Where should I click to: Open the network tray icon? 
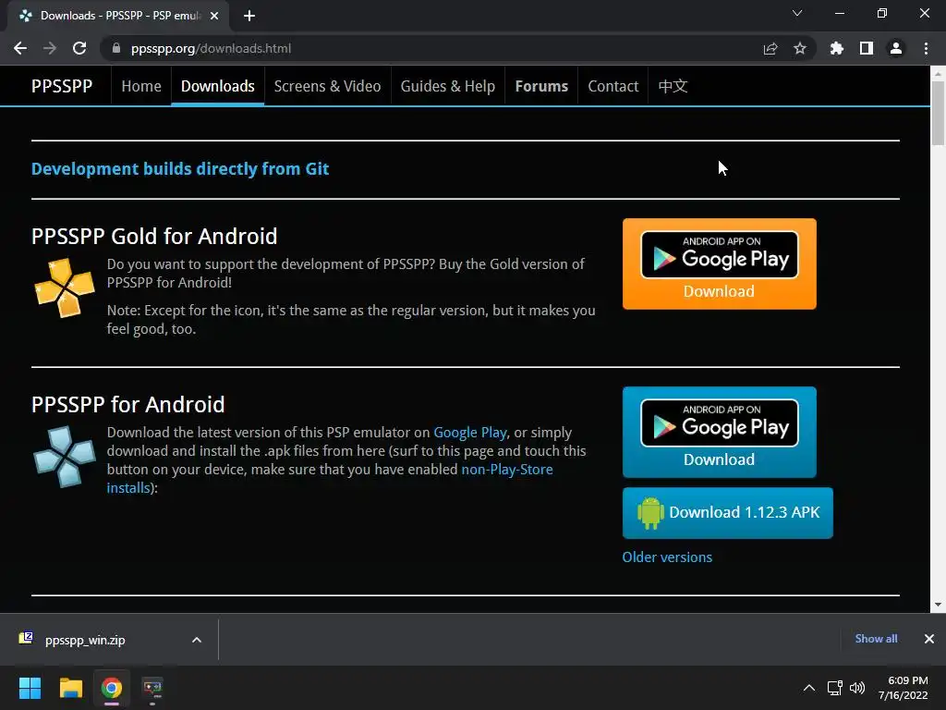(x=834, y=688)
